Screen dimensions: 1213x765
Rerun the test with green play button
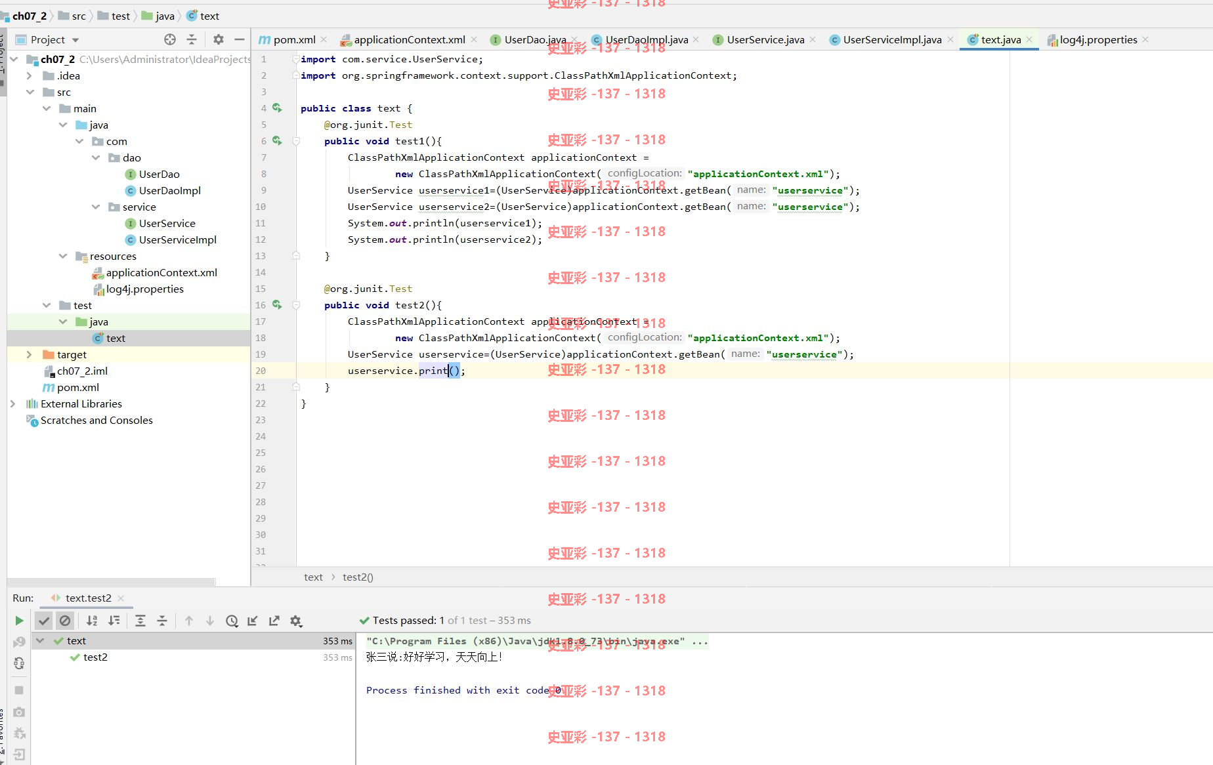click(x=19, y=621)
